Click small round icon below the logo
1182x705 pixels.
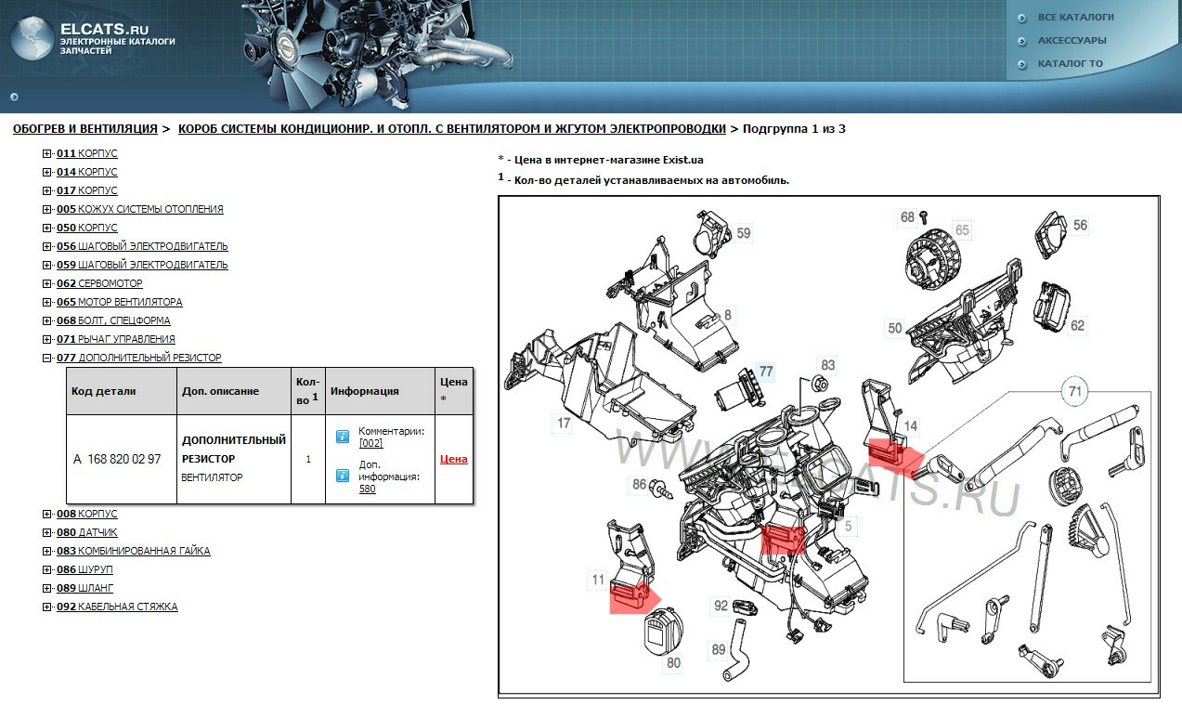pyautogui.click(x=14, y=96)
